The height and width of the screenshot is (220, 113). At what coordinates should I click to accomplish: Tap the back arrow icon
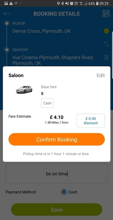7,13
